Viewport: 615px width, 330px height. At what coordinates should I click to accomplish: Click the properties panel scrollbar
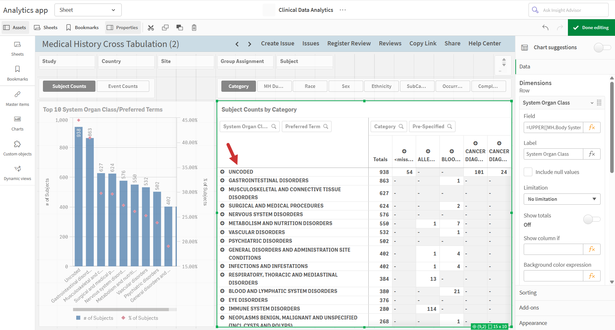pos(612,128)
